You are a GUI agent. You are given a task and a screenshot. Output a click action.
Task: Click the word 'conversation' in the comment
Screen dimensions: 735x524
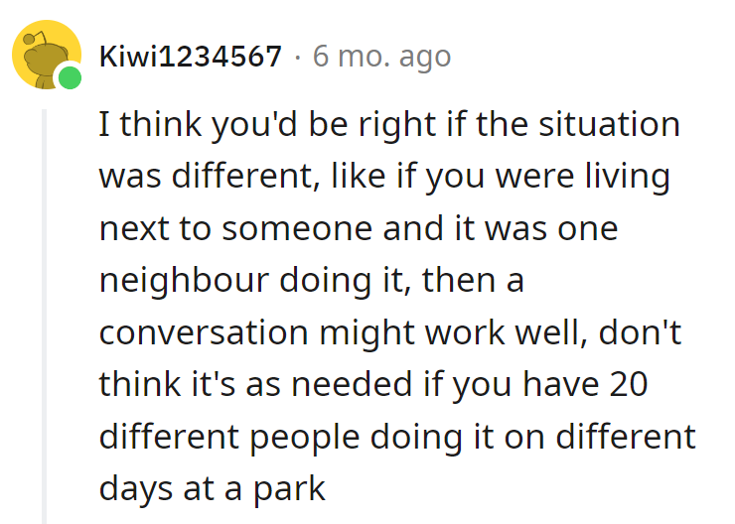pos(204,332)
